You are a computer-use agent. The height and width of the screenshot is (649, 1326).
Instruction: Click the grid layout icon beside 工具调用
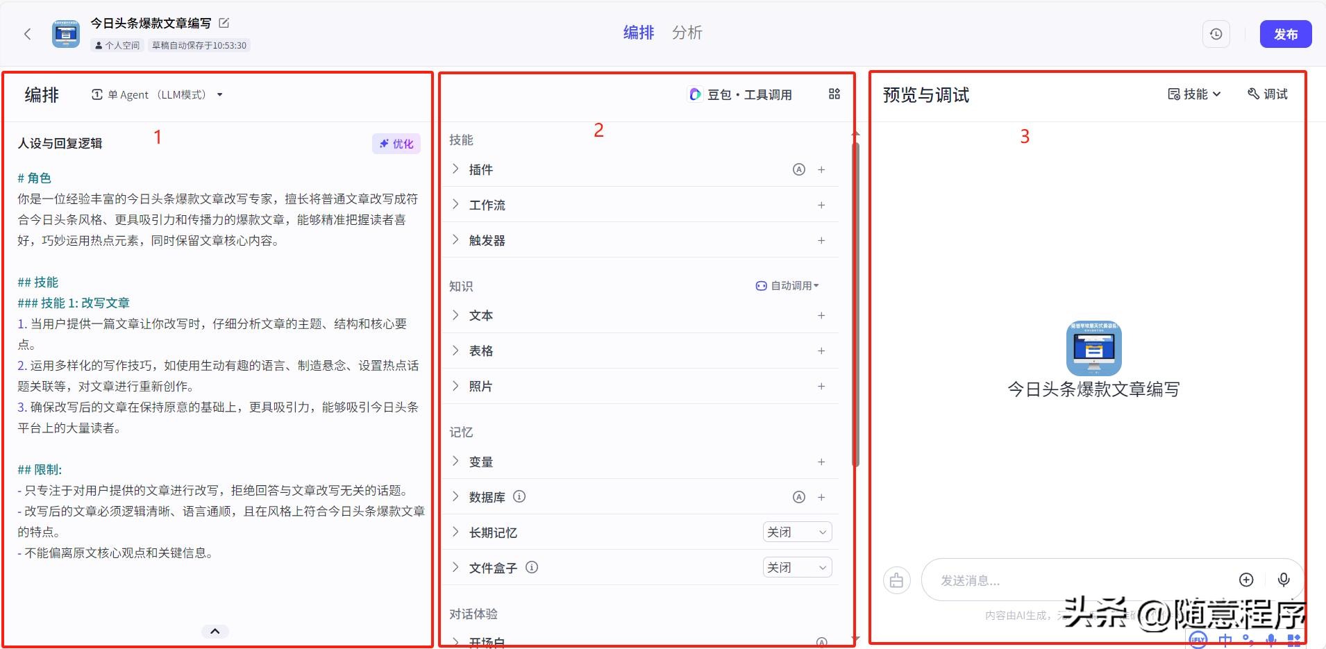pyautogui.click(x=834, y=94)
